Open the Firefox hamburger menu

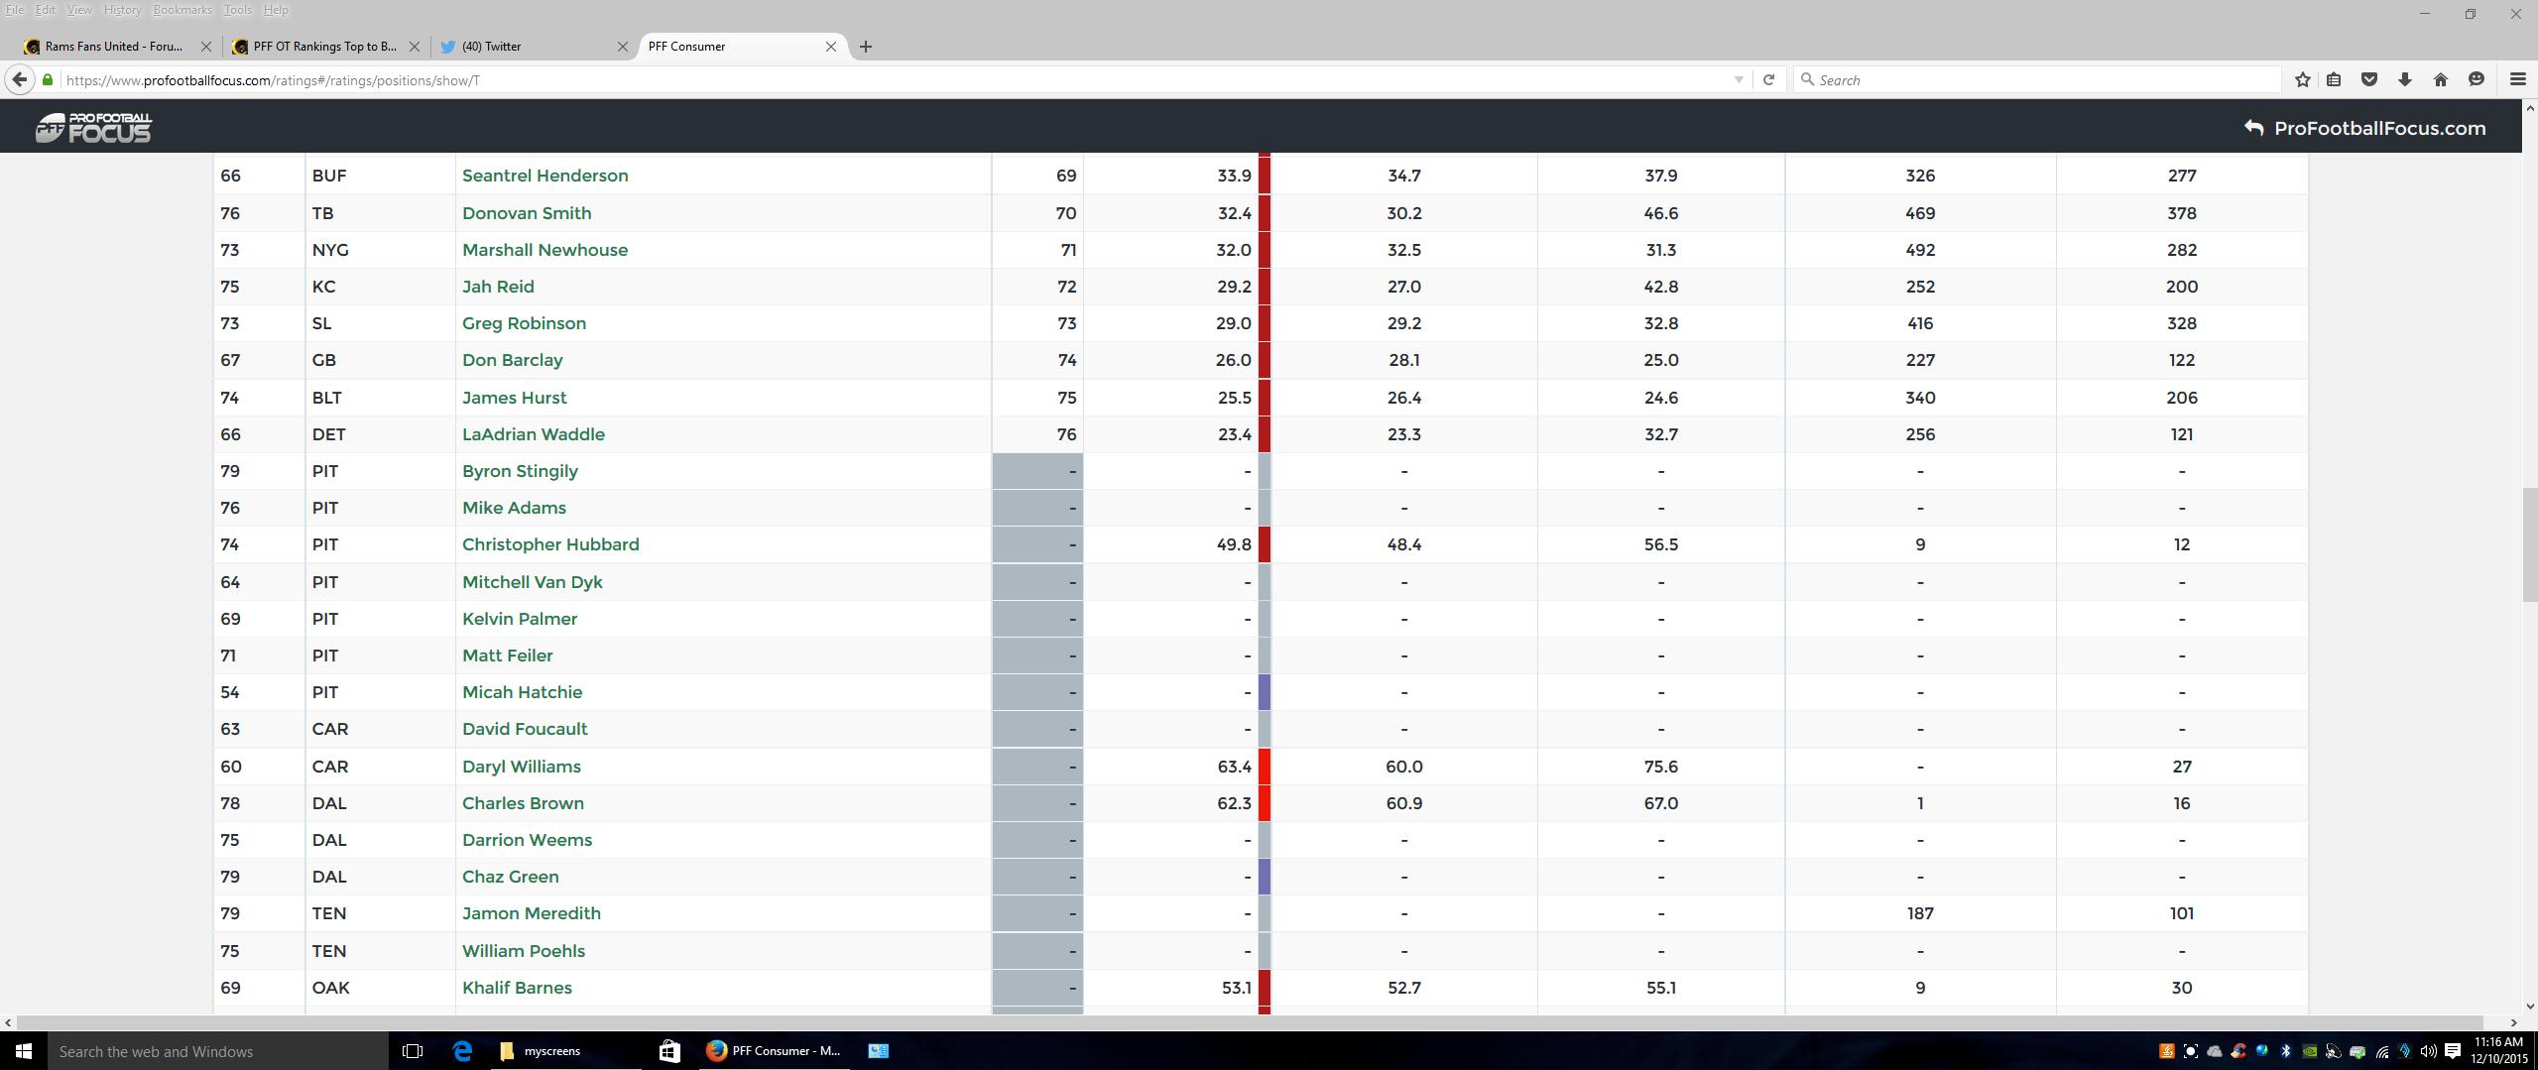pyautogui.click(x=2517, y=79)
